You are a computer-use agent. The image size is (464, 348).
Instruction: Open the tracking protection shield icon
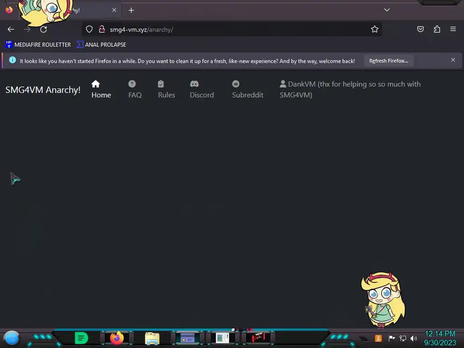pos(89,29)
